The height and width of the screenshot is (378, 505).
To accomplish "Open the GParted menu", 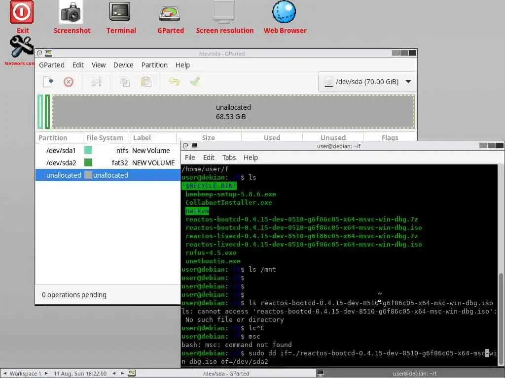I will point(51,65).
